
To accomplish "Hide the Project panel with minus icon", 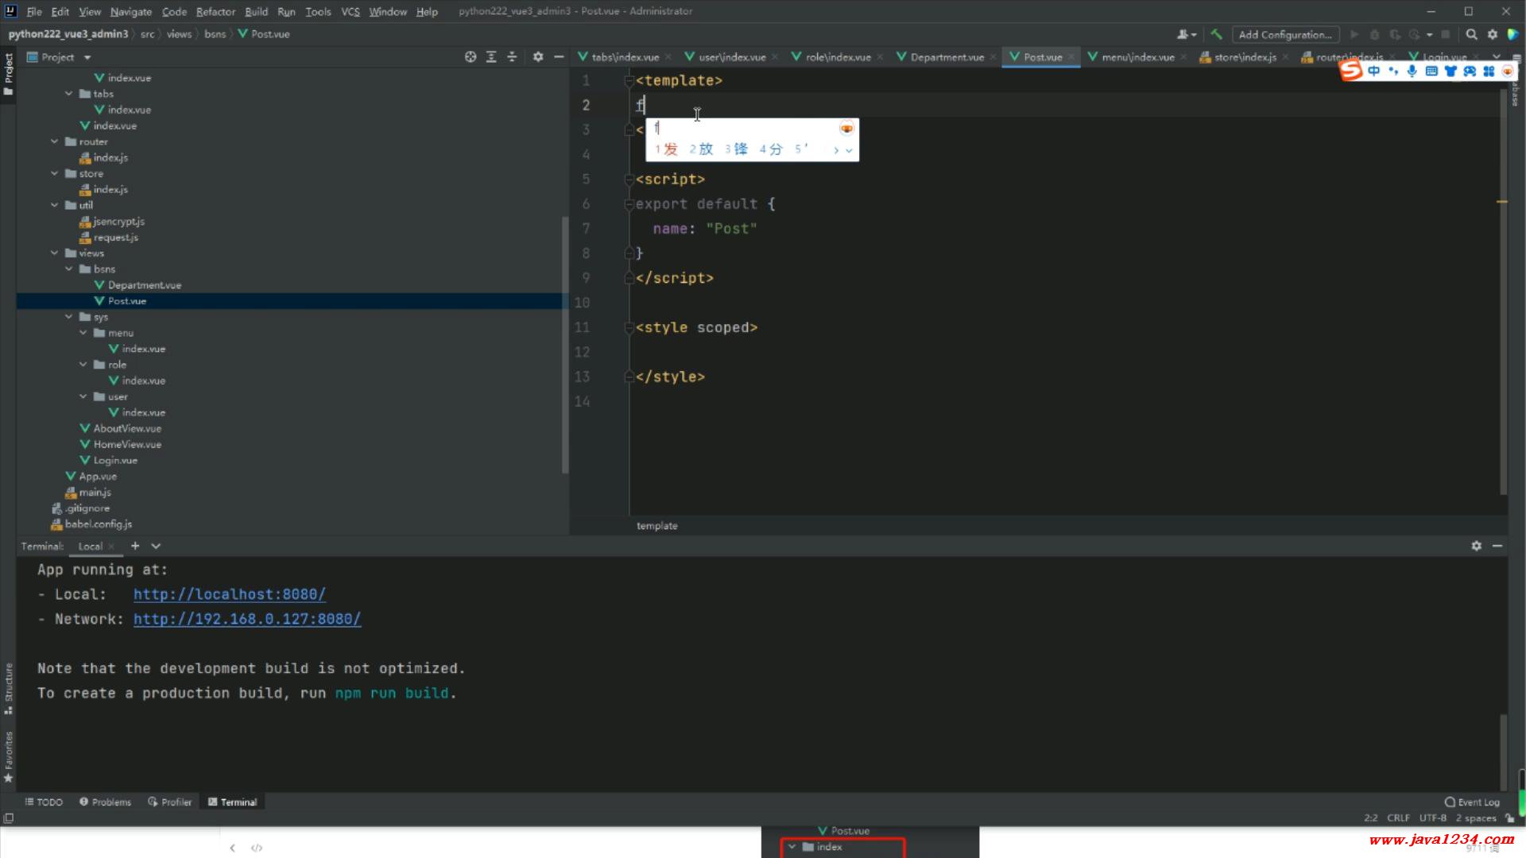I will [559, 56].
